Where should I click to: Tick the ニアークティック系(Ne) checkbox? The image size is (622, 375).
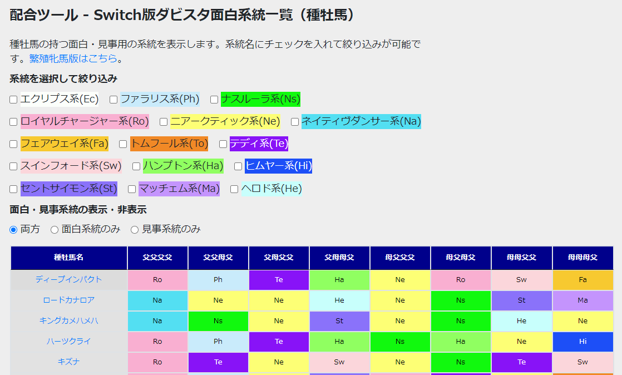164,122
